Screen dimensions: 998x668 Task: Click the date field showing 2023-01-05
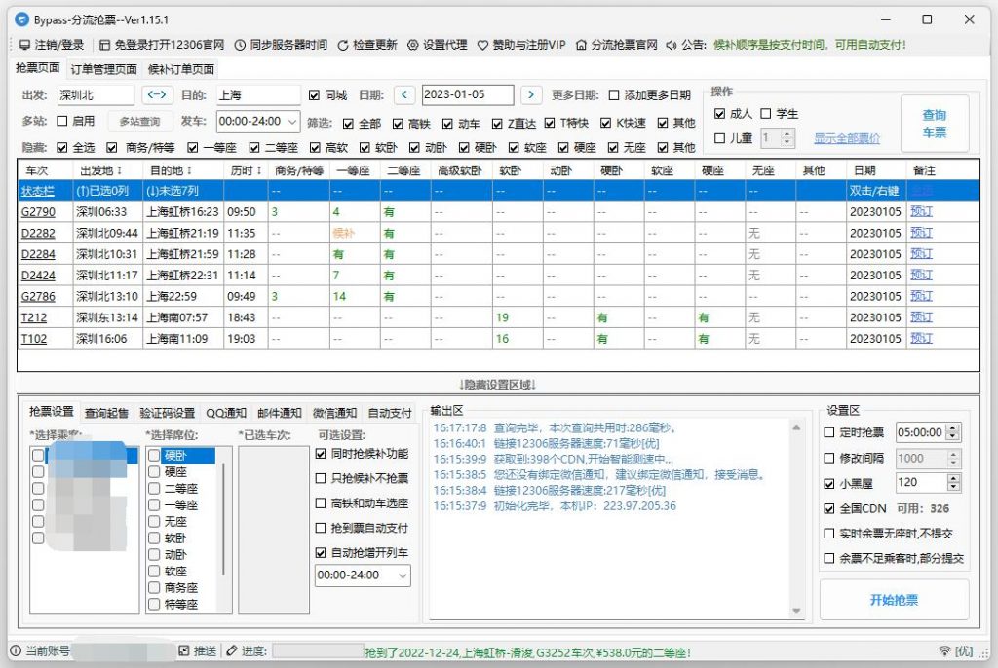tap(468, 95)
